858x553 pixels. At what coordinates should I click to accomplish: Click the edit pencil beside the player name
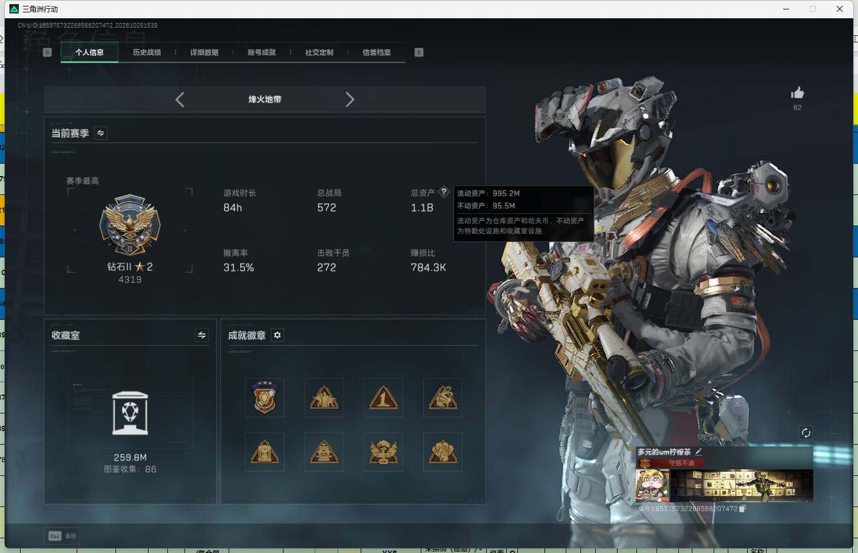(x=698, y=452)
